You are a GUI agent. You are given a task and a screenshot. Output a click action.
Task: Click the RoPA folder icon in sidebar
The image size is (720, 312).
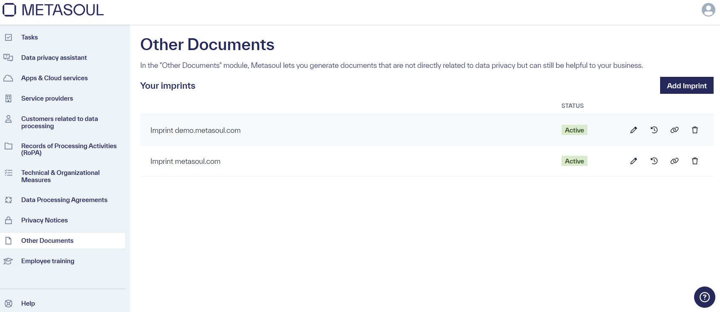[x=8, y=146]
